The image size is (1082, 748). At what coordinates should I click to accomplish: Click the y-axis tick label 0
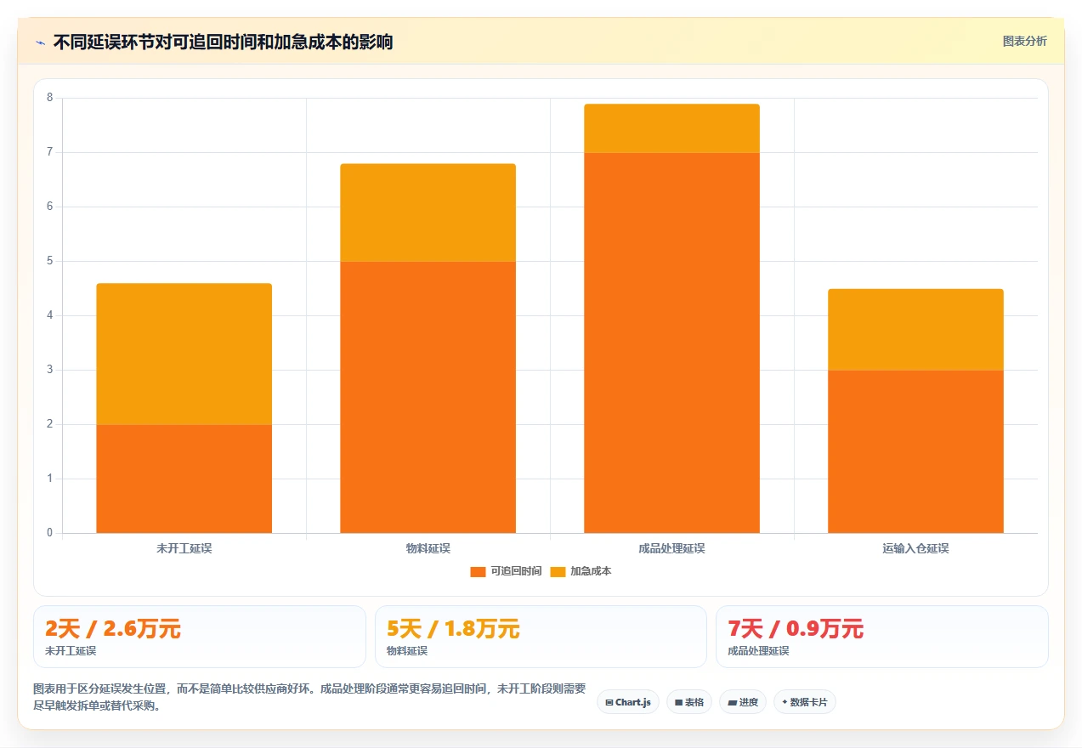[x=49, y=533]
